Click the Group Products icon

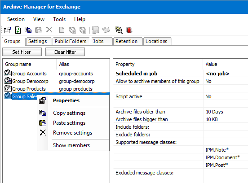[x=8, y=88]
